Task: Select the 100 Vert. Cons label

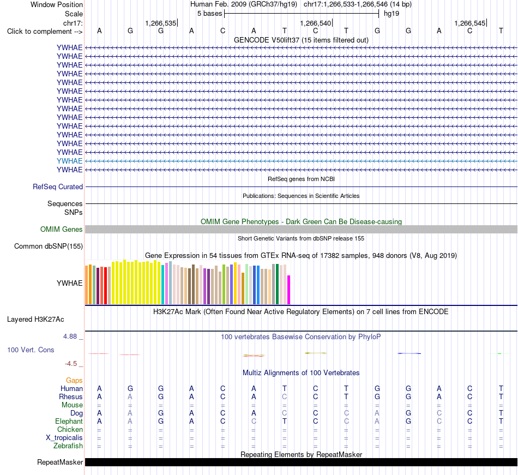Action: (31, 350)
